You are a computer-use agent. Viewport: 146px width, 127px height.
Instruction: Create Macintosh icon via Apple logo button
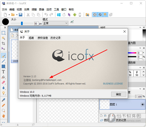(x=64, y=15)
